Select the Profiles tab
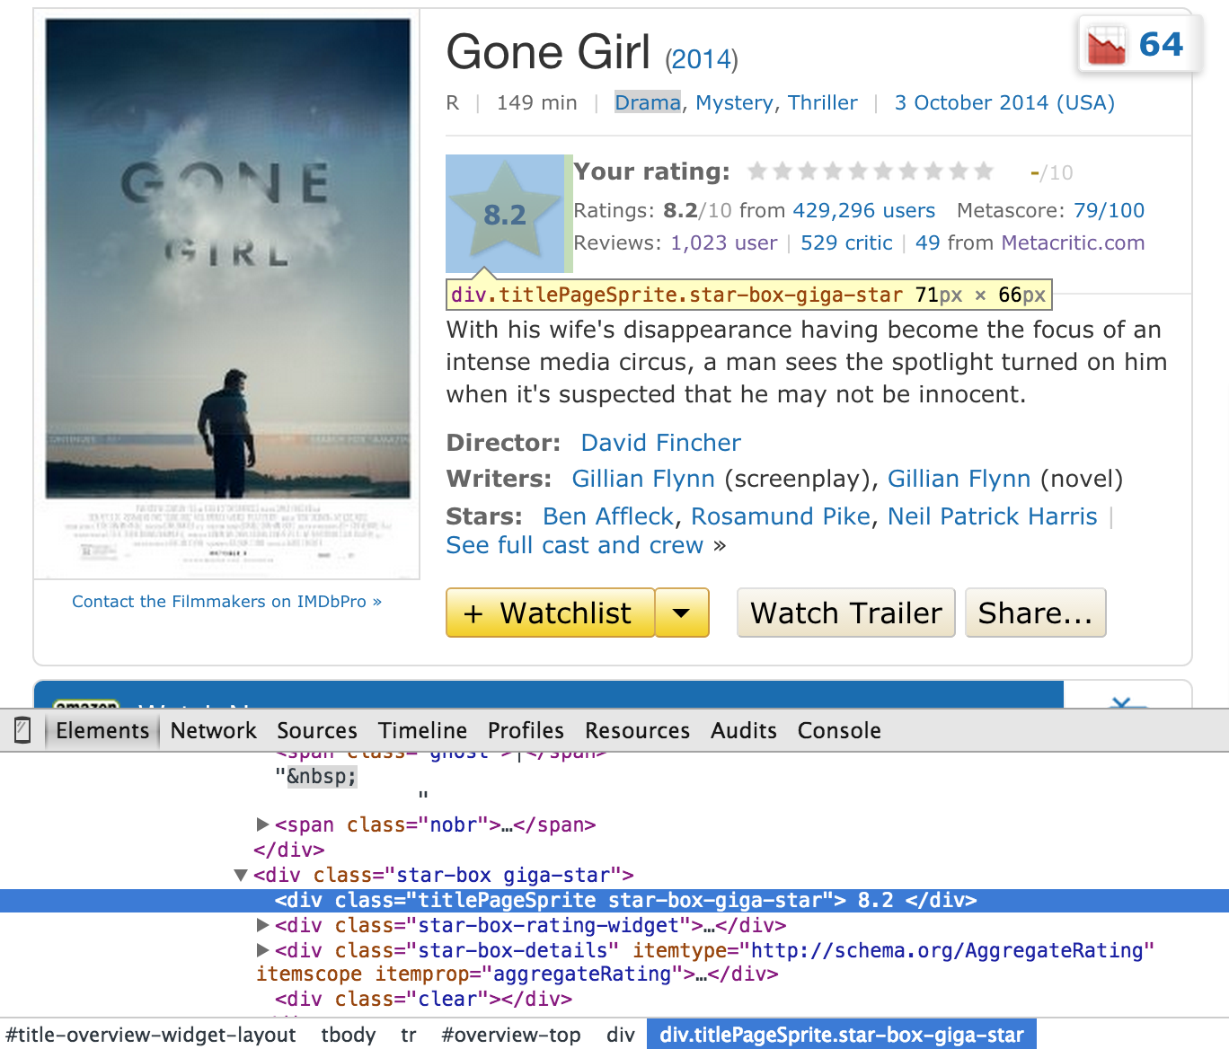Viewport: 1229px width, 1049px height. (x=526, y=730)
